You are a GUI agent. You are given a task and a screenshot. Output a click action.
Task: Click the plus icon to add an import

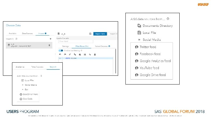point(50,39)
